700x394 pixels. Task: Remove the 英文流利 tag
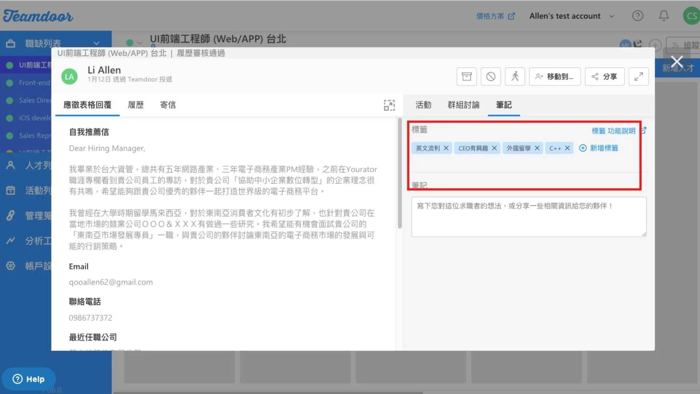pyautogui.click(x=446, y=148)
